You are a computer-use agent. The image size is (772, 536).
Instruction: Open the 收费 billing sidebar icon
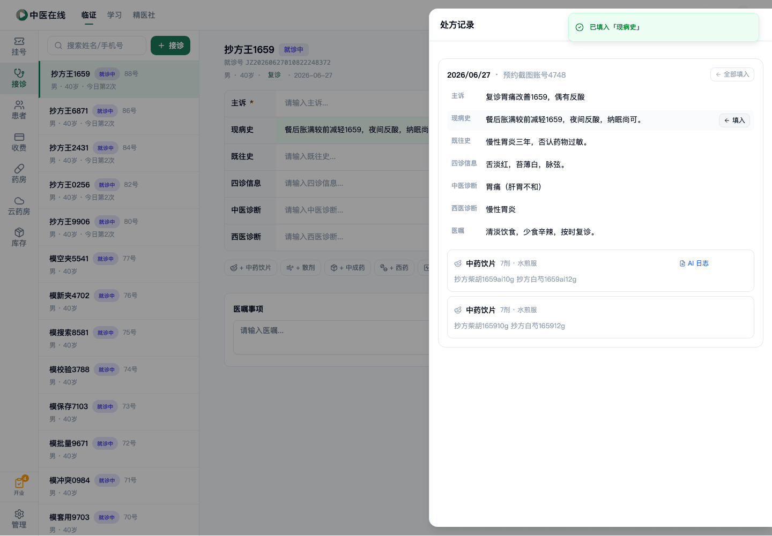tap(19, 142)
